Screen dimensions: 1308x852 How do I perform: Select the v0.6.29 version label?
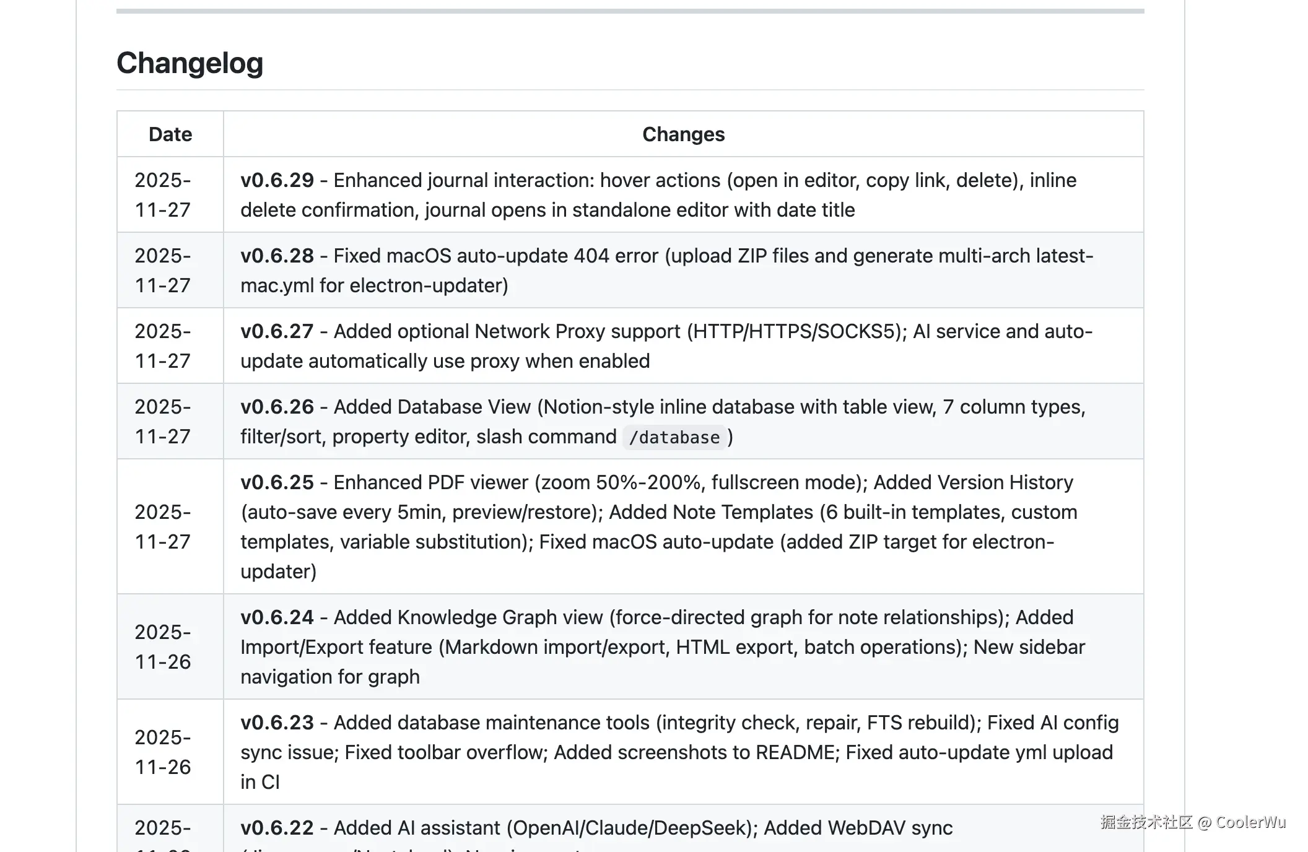277,180
